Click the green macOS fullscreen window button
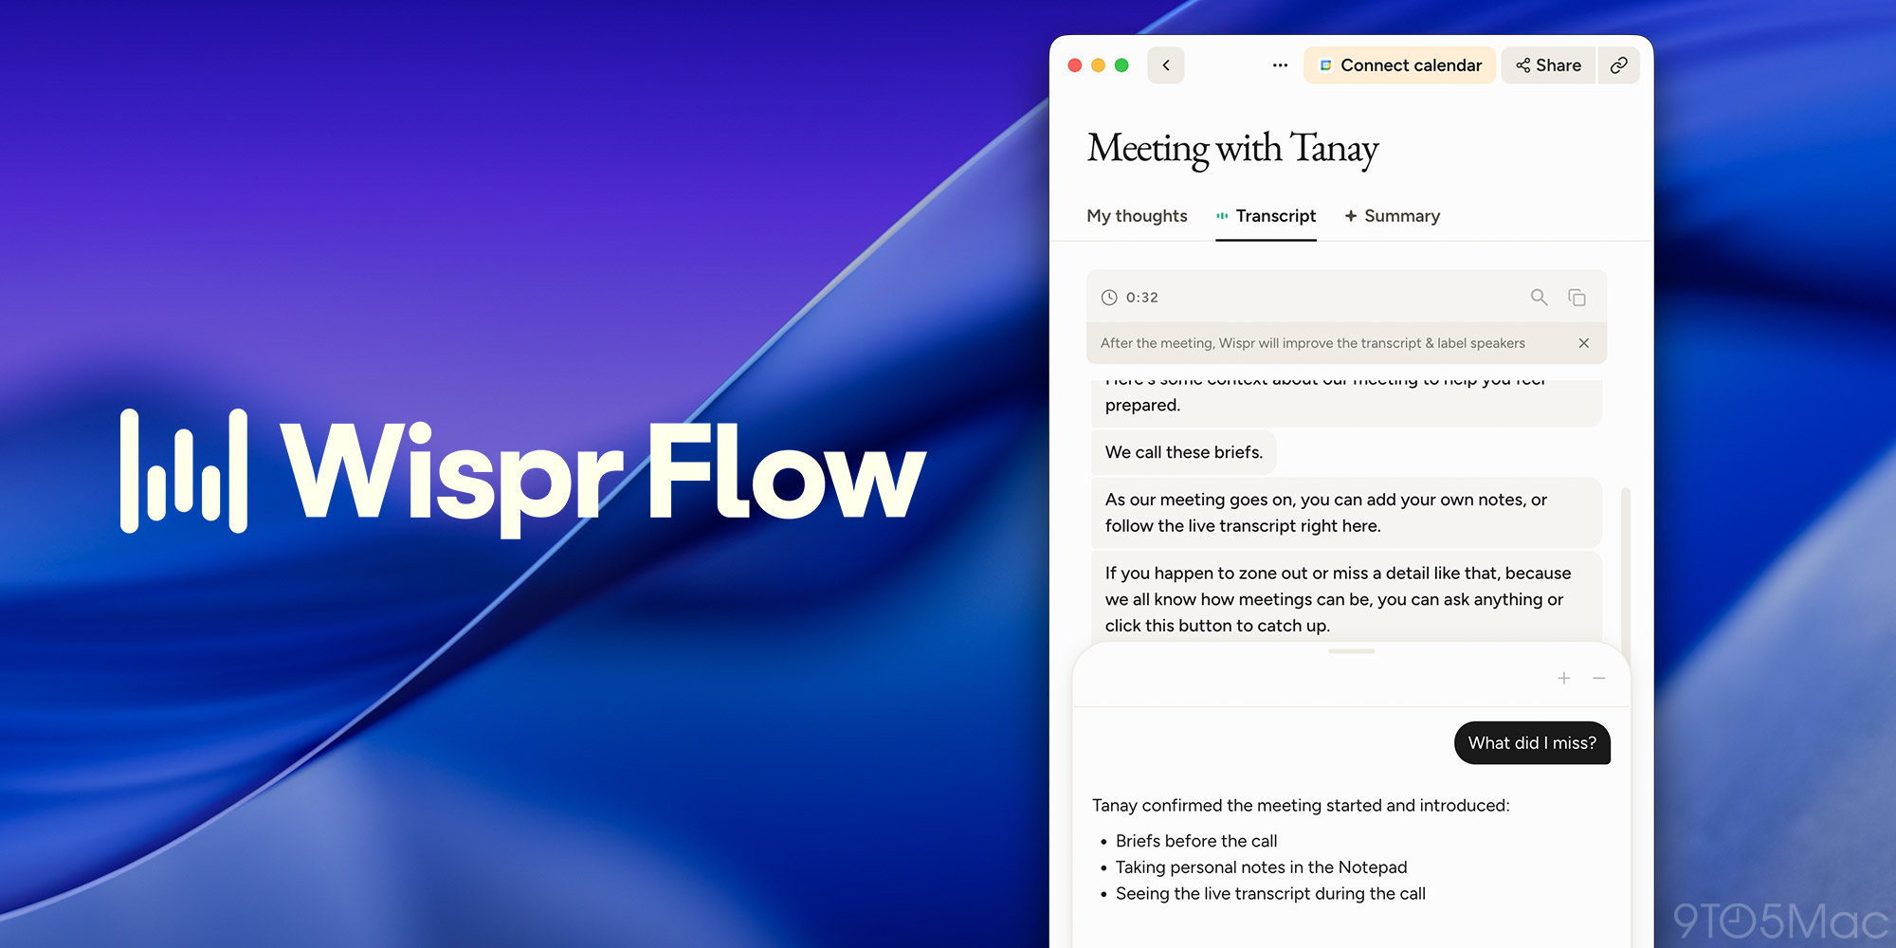 pos(1121,65)
